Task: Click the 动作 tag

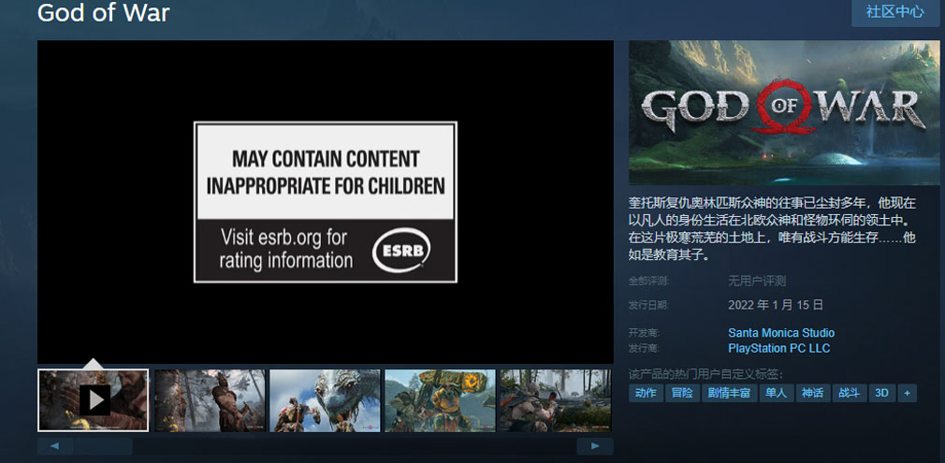Action: [x=646, y=394]
